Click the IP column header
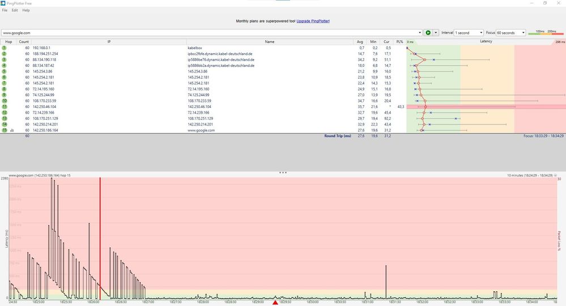The image size is (566, 306). point(109,42)
